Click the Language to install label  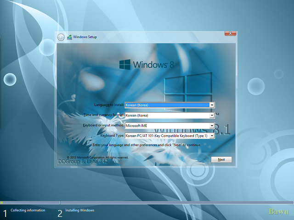109,105
